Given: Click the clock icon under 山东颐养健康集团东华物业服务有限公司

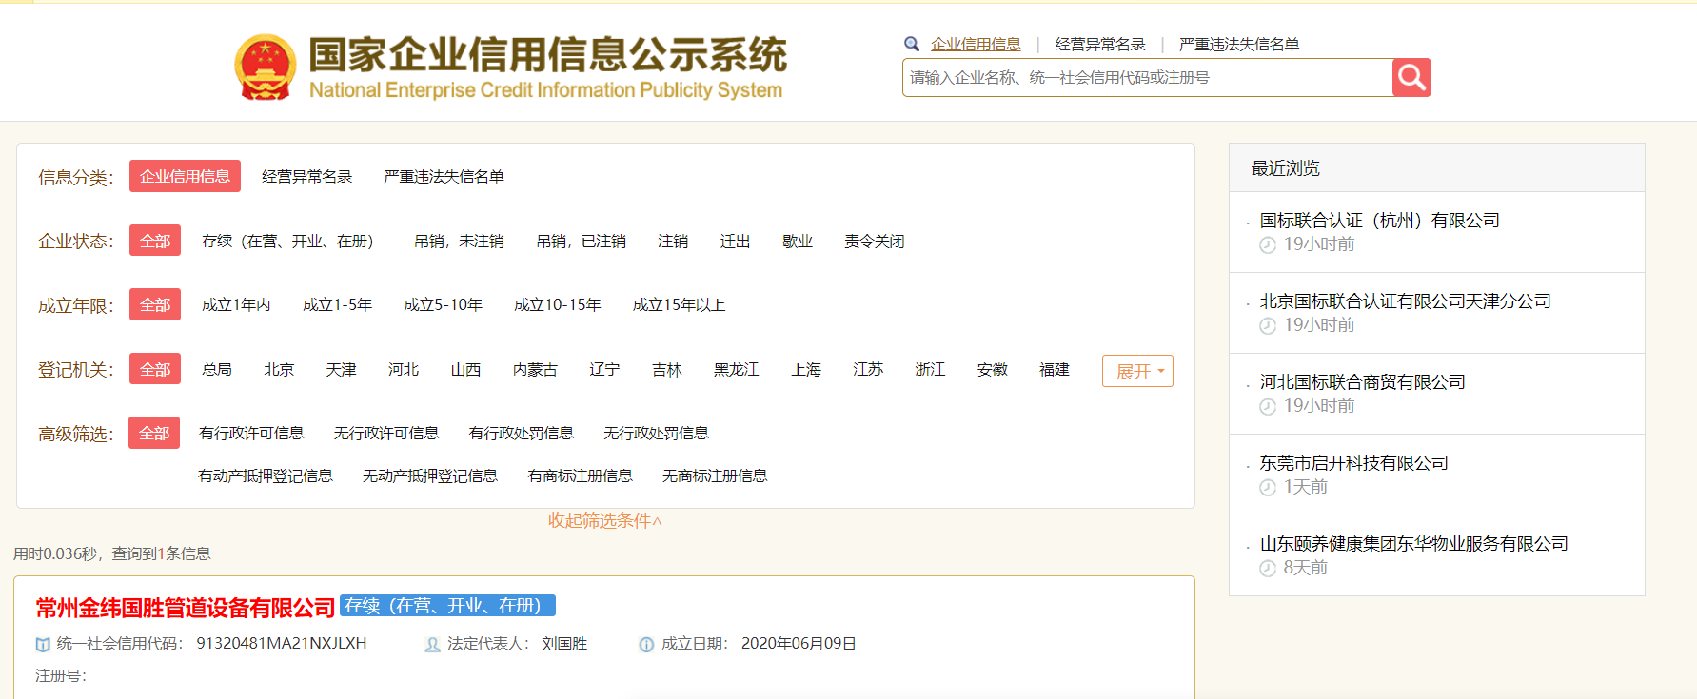Looking at the screenshot, I should [x=1268, y=569].
